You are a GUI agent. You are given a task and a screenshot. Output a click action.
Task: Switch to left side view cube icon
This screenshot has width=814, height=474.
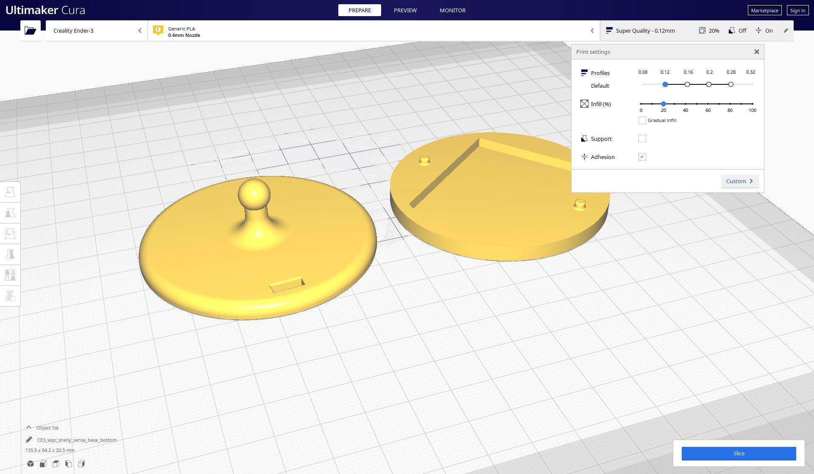(x=69, y=464)
